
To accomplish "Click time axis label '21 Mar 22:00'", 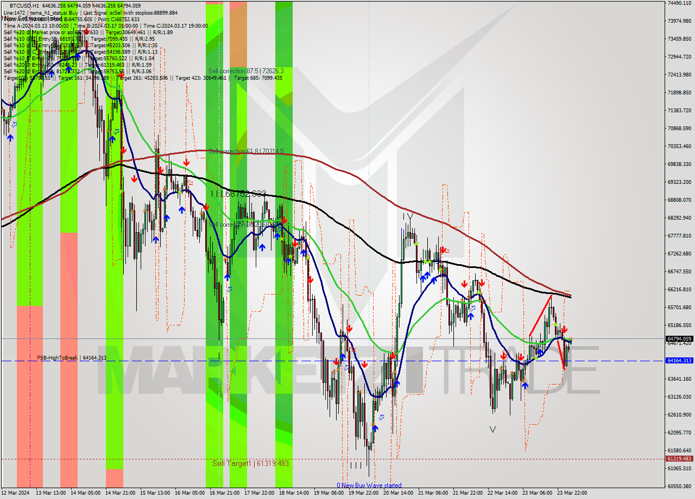I will [x=467, y=492].
